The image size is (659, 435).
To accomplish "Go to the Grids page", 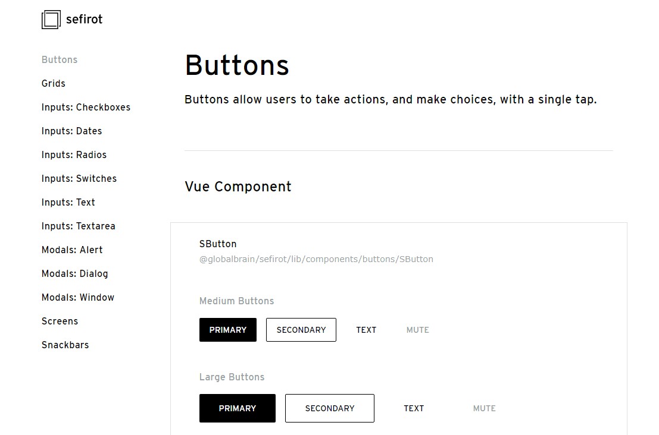I will (x=54, y=84).
